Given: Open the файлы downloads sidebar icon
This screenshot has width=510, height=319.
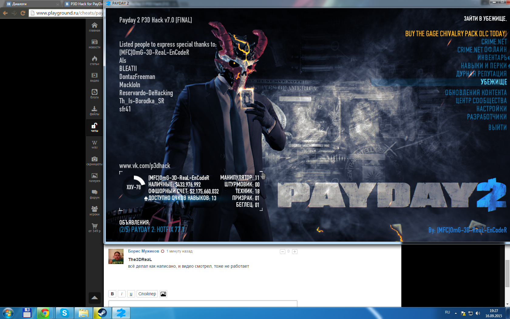Looking at the screenshot, I should pyautogui.click(x=94, y=110).
